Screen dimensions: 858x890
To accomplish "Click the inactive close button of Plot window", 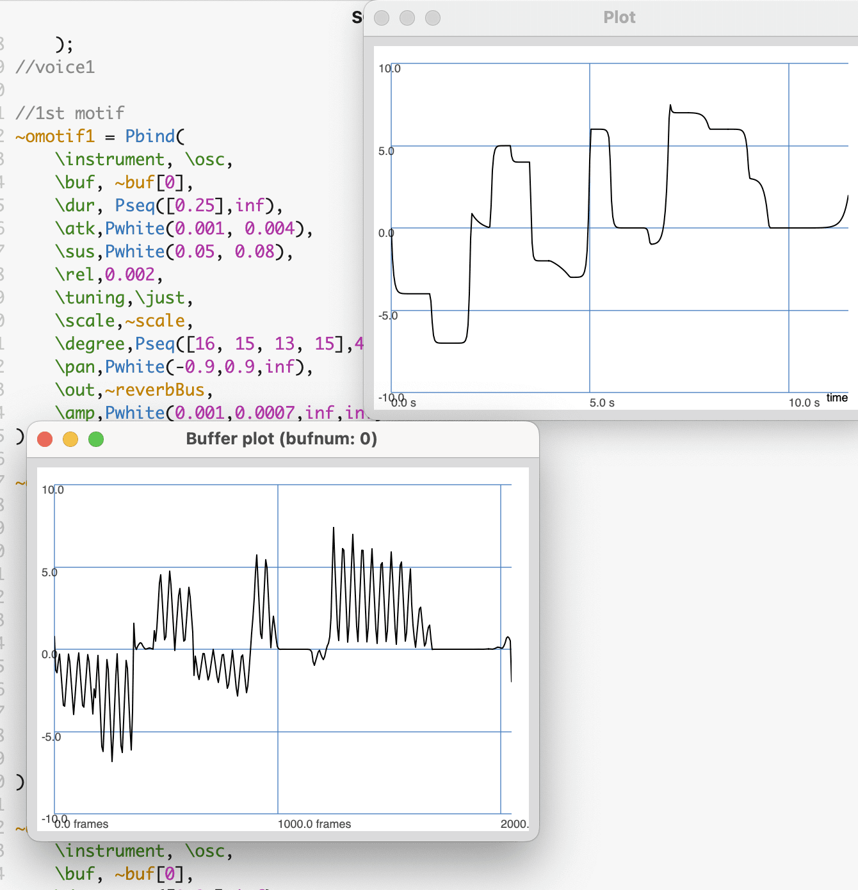I will pyautogui.click(x=382, y=18).
